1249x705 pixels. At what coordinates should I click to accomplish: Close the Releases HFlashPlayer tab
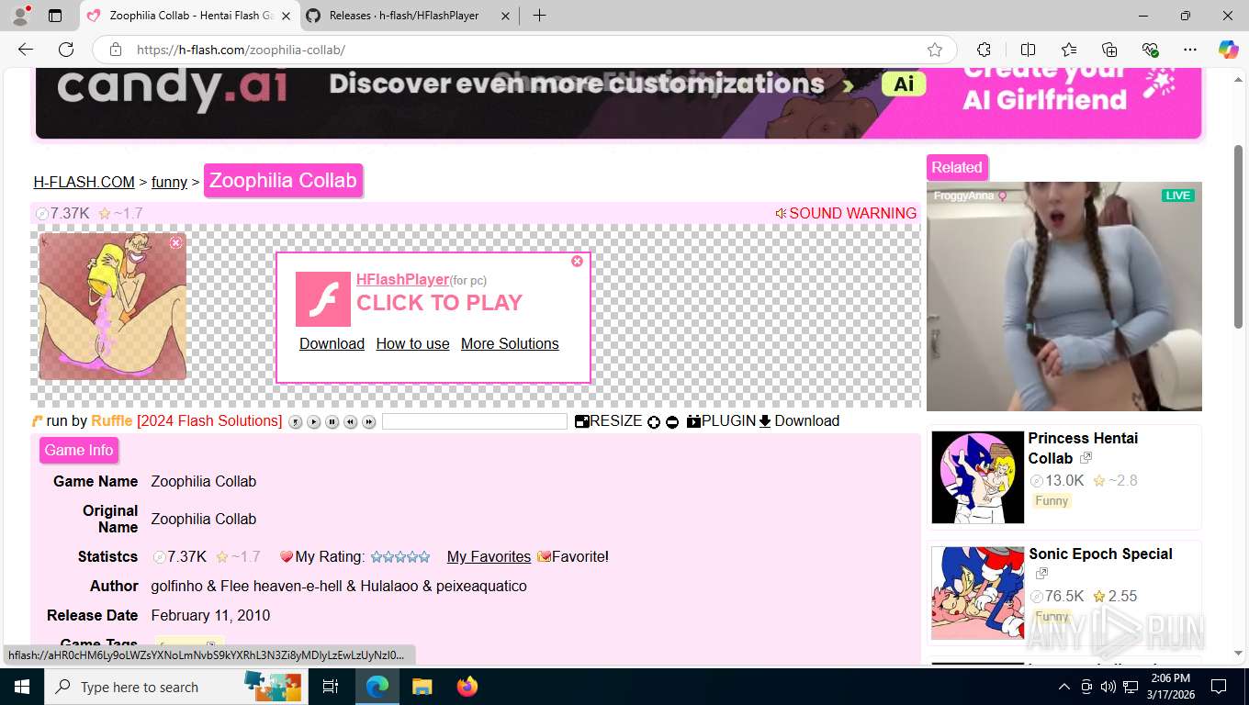coord(505,16)
